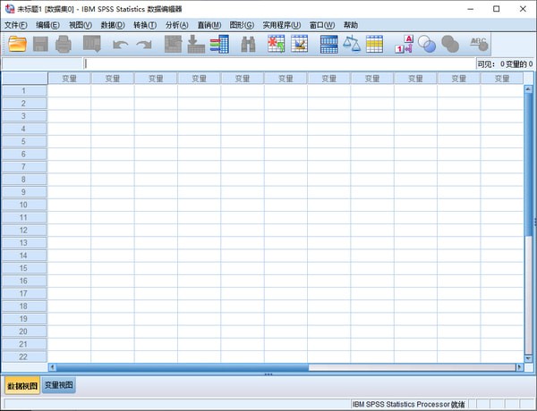Switch to the 变量视图 tab
The width and height of the screenshot is (537, 411).
[60, 386]
